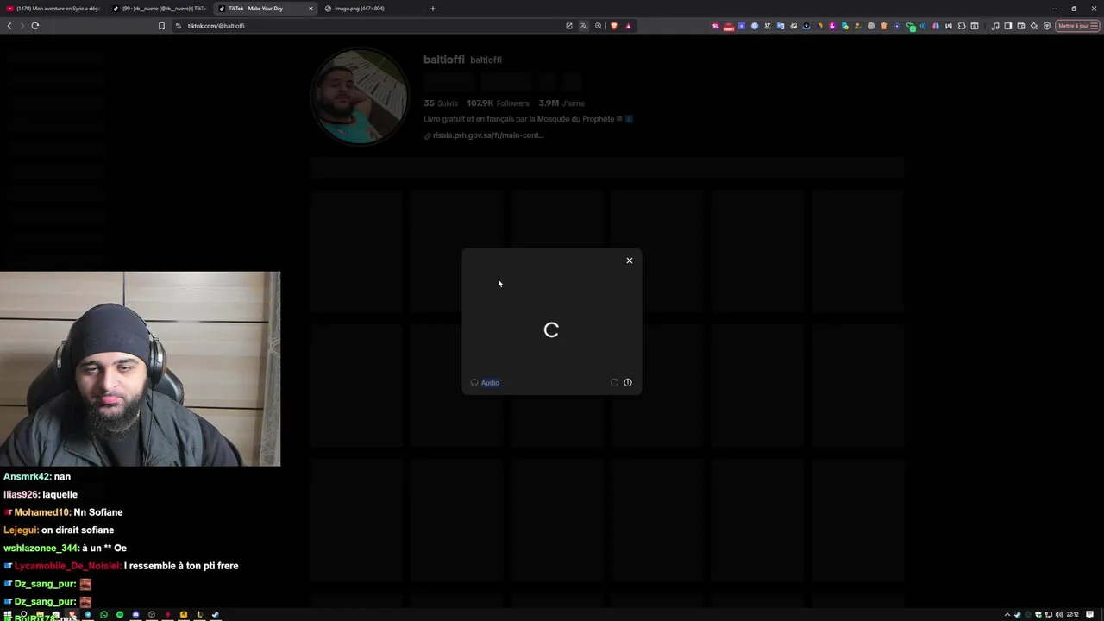
Task: Open the browser hamburger main menu
Action: tap(1095, 26)
